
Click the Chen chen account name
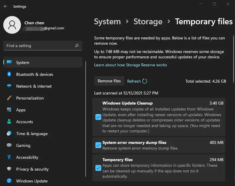point(34,23)
